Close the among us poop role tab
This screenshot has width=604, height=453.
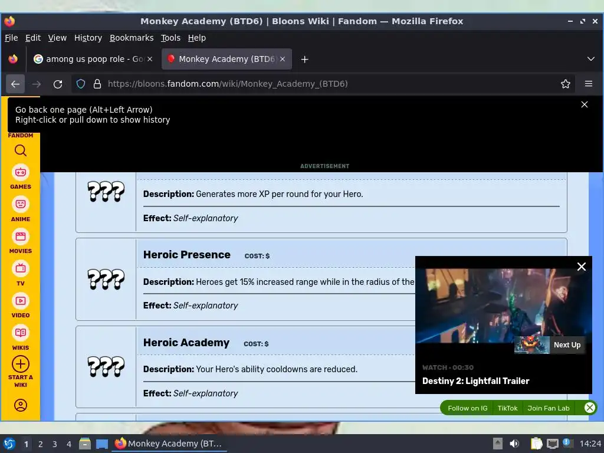[150, 59]
